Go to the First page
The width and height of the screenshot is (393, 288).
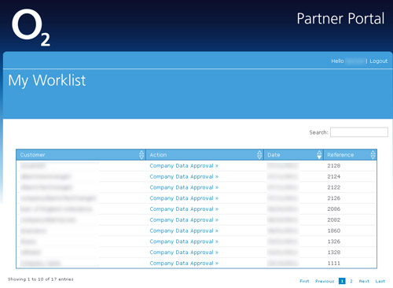pos(304,281)
